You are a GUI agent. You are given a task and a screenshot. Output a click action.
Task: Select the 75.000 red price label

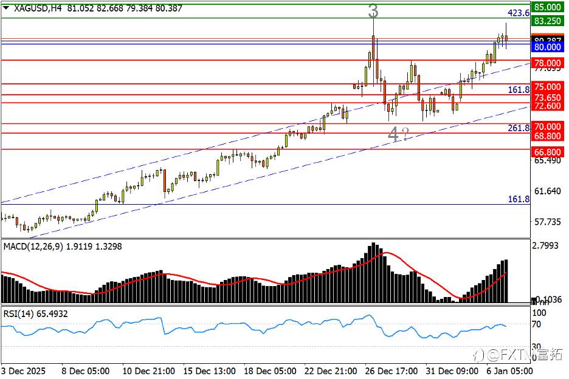(548, 87)
